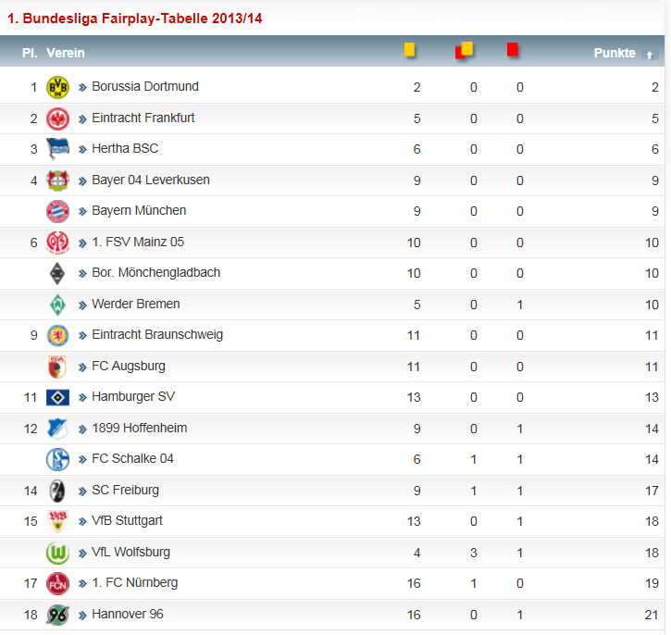This screenshot has width=671, height=635.
Task: Click the Eintracht Frankfurt crest icon
Action: pos(57,118)
